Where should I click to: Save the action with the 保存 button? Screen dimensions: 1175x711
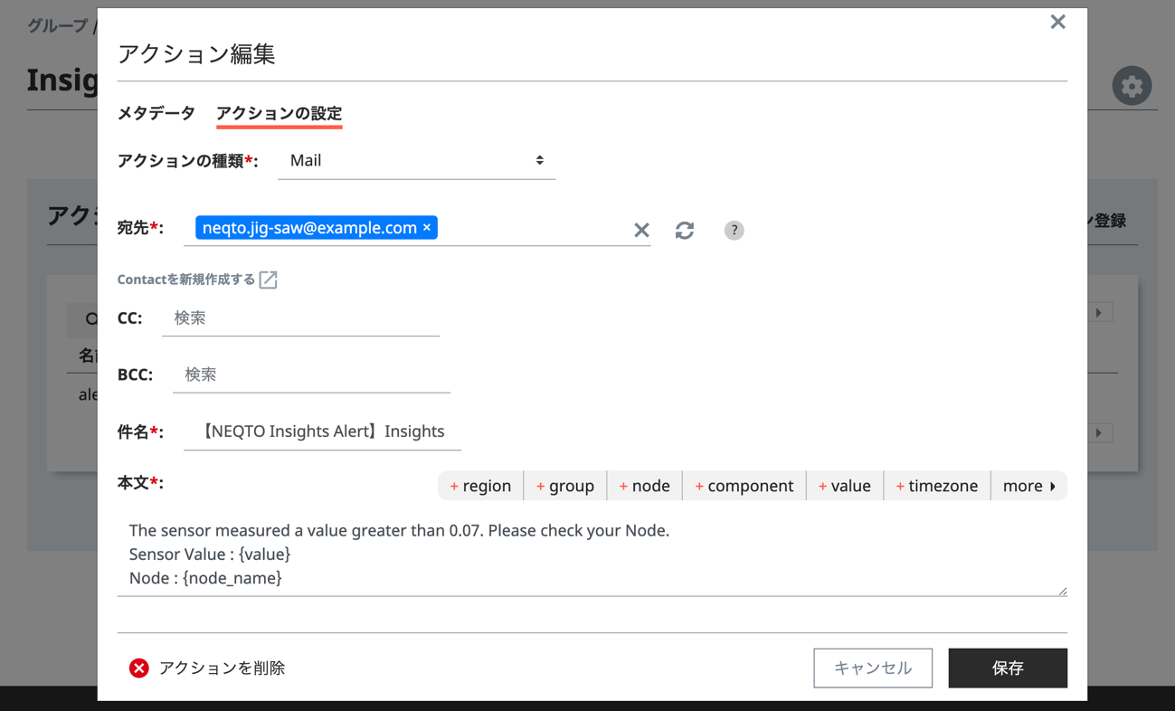1008,668
